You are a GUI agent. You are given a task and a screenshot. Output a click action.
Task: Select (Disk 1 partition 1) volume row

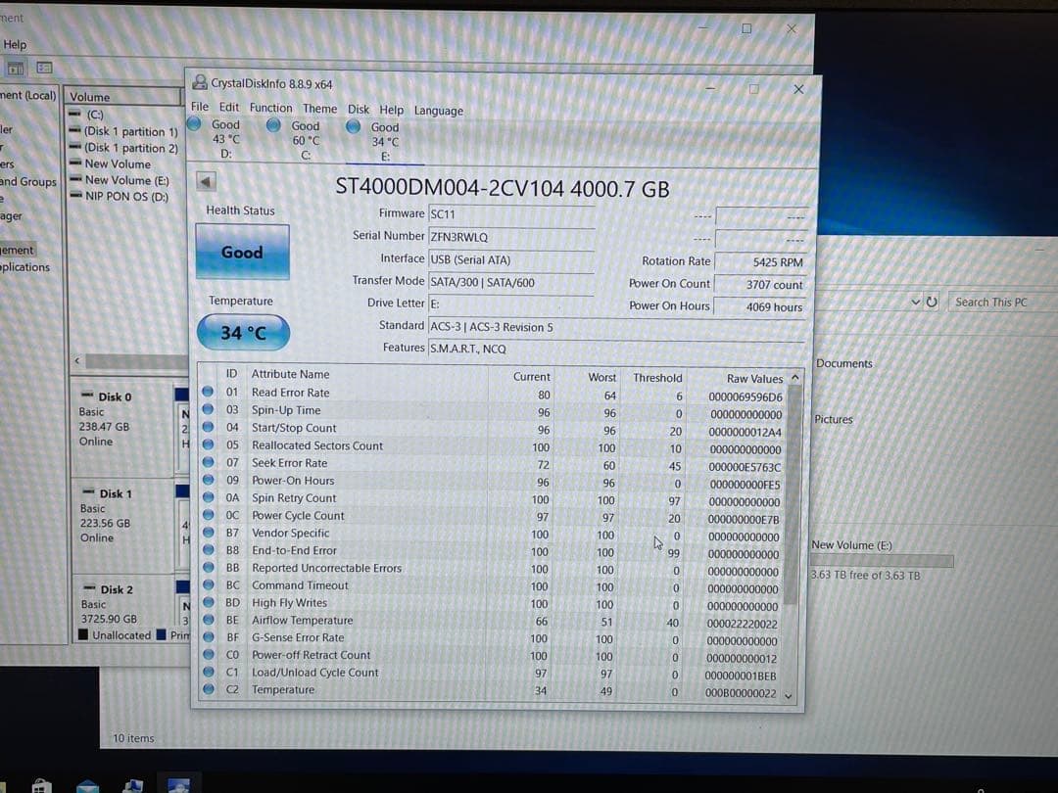pyautogui.click(x=130, y=132)
